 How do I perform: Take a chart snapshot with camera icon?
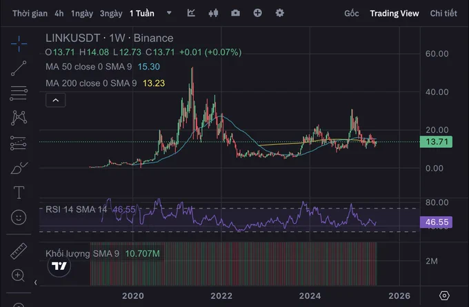point(235,13)
